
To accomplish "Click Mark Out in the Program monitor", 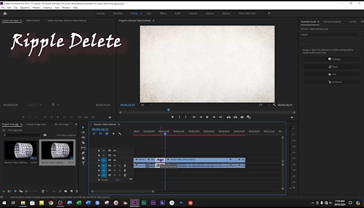I will click(186, 117).
